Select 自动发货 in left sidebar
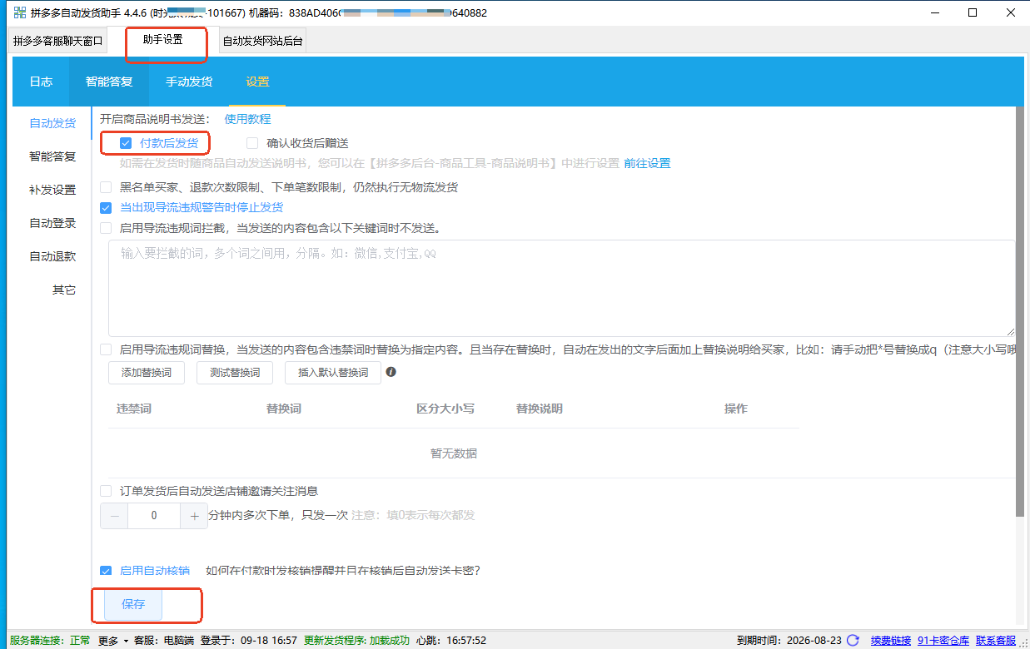Screen dimensions: 1030x649 [52, 123]
